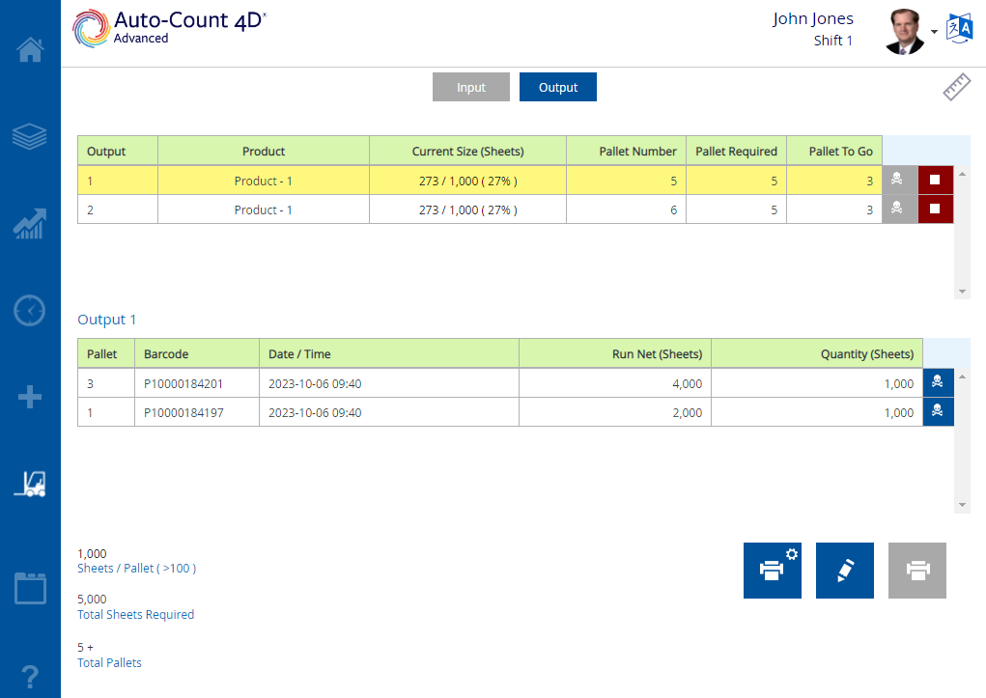
Task: Select the pencil edit icon
Action: click(844, 570)
